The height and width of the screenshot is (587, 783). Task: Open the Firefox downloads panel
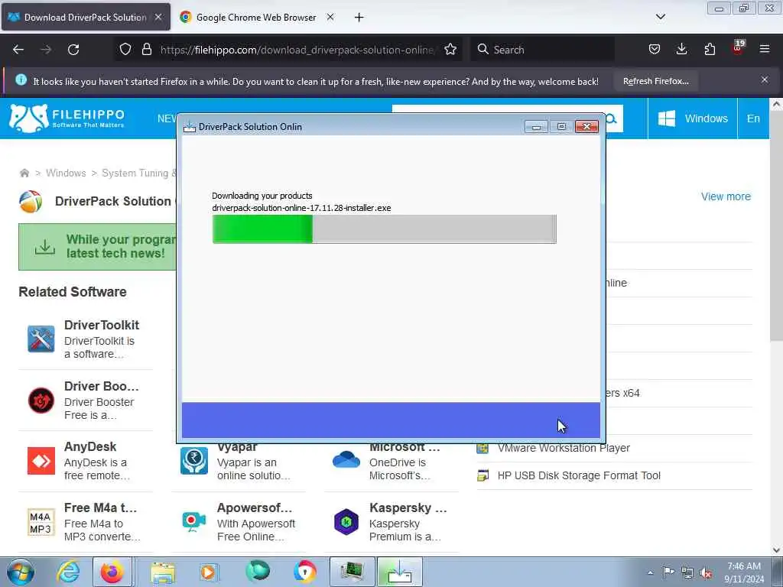[681, 49]
